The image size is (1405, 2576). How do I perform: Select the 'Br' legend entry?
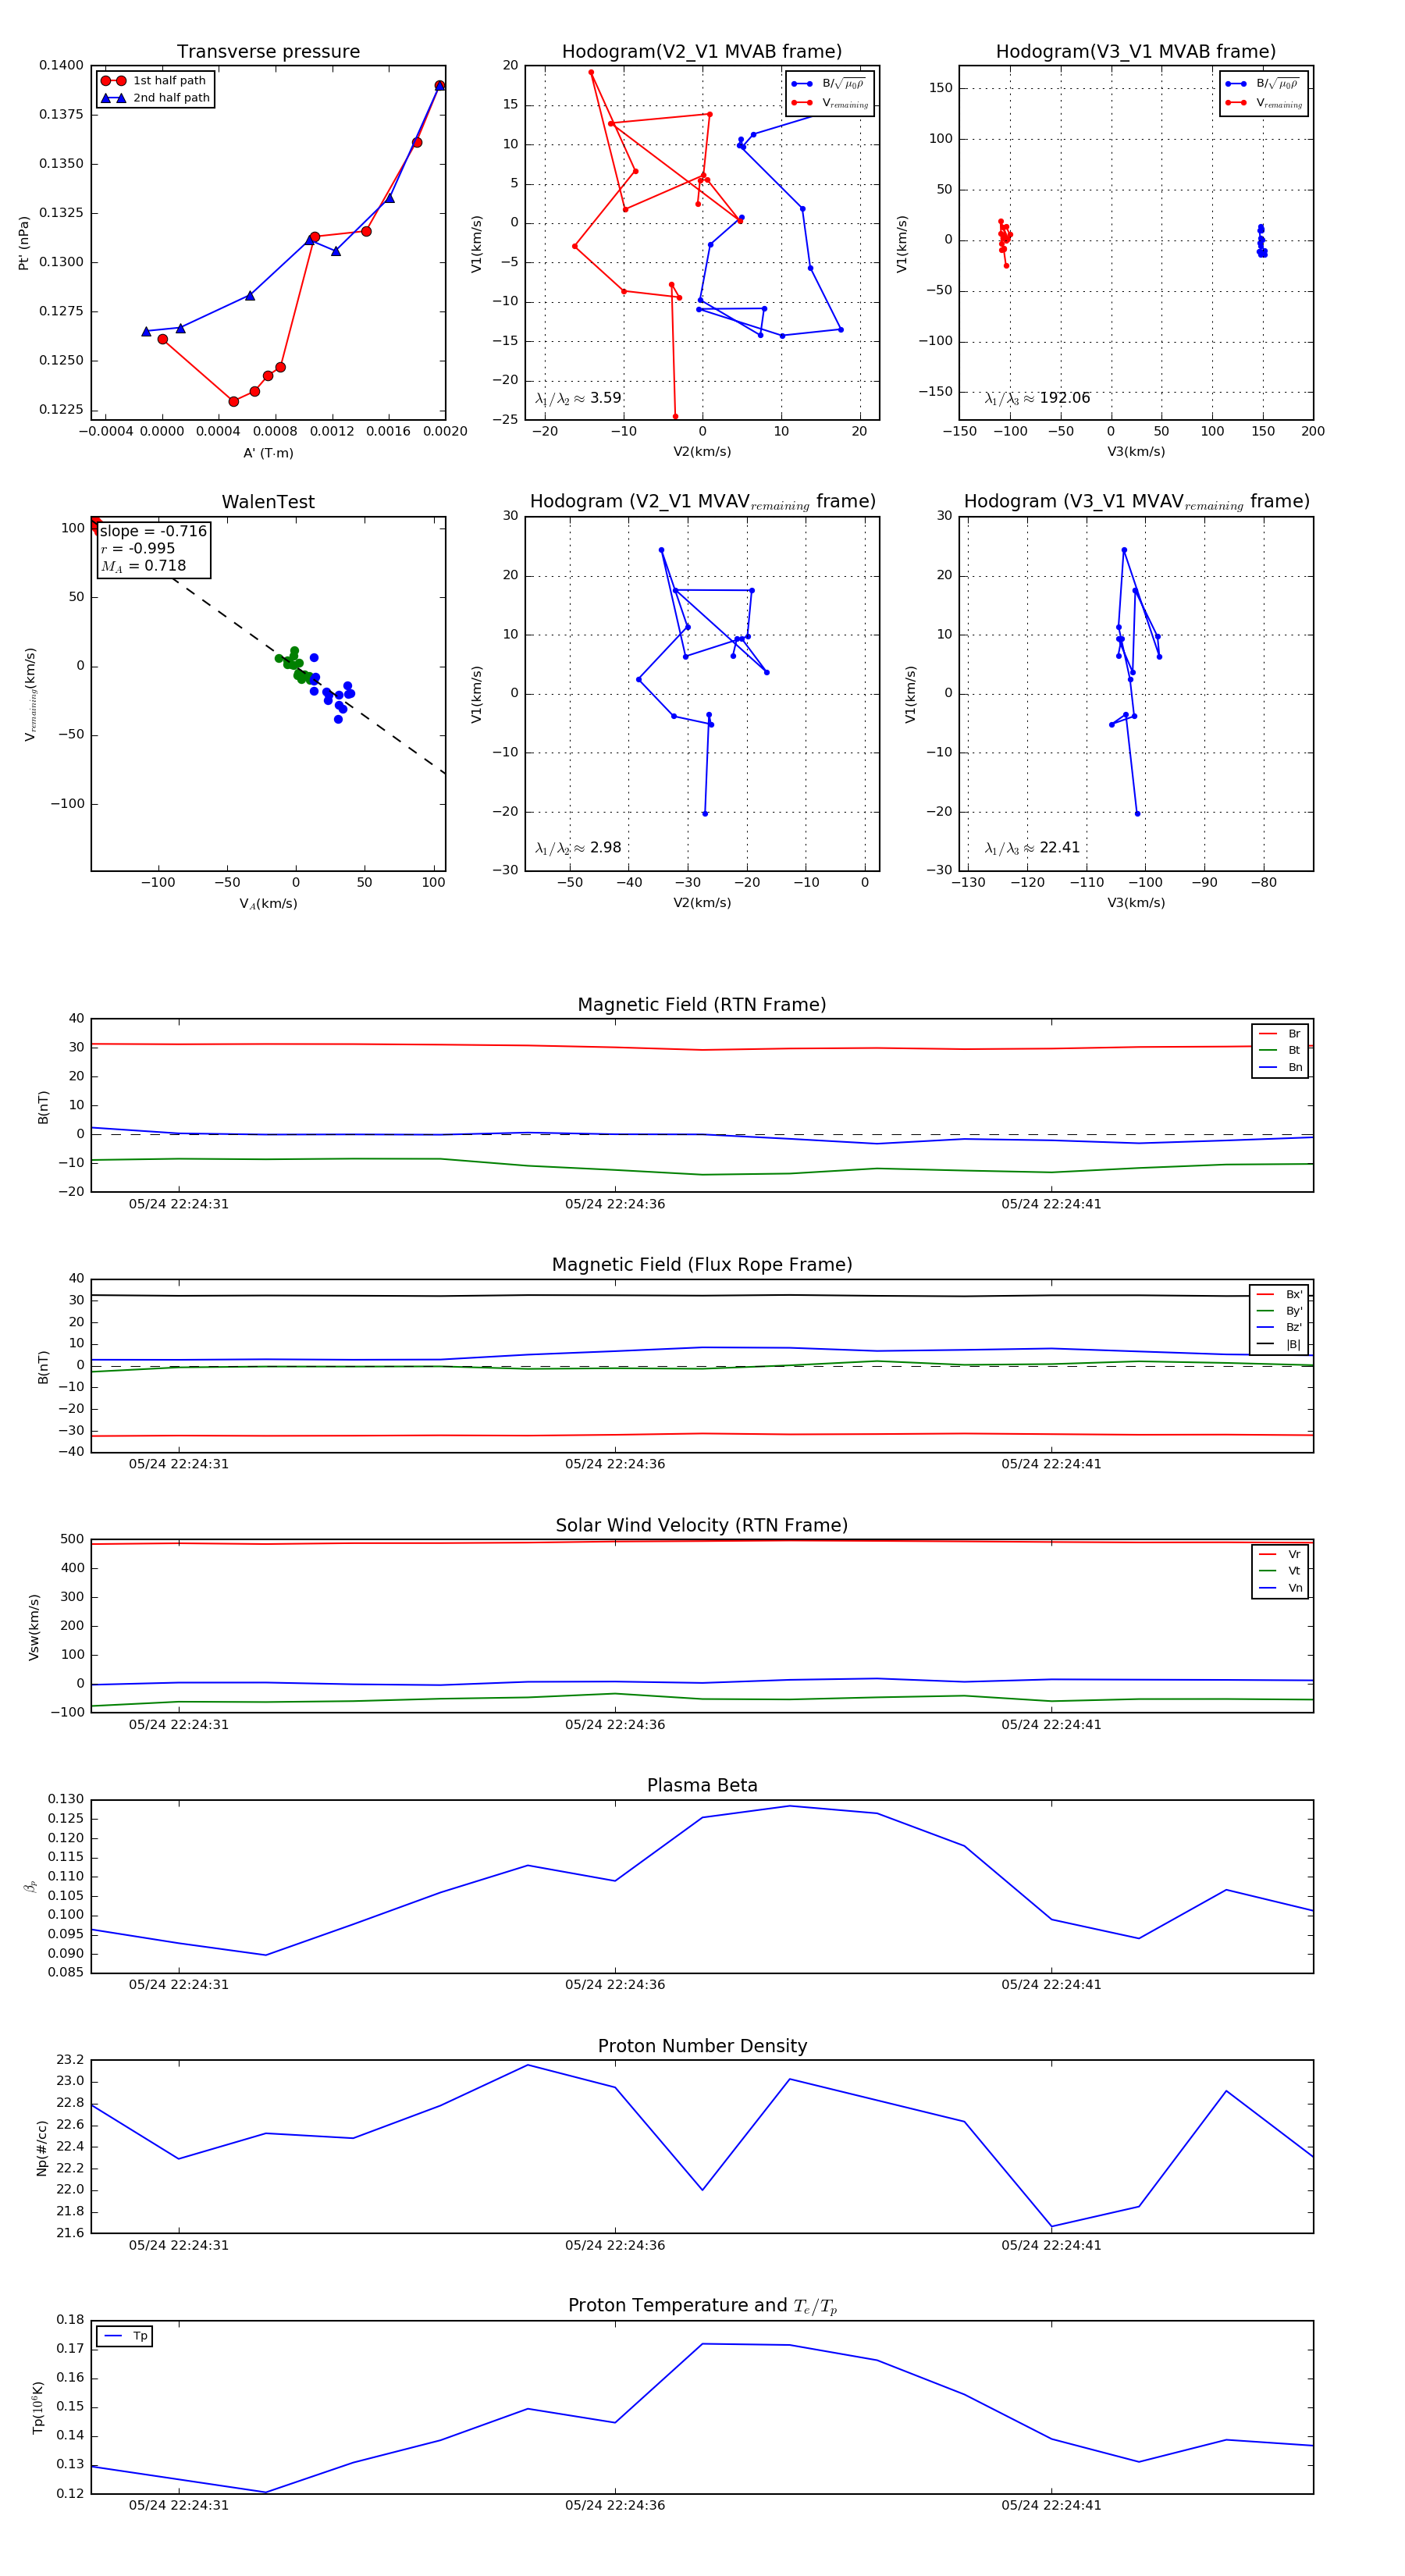[x=1280, y=1034]
